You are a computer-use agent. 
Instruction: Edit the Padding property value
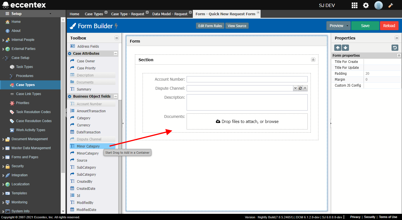click(x=383, y=74)
